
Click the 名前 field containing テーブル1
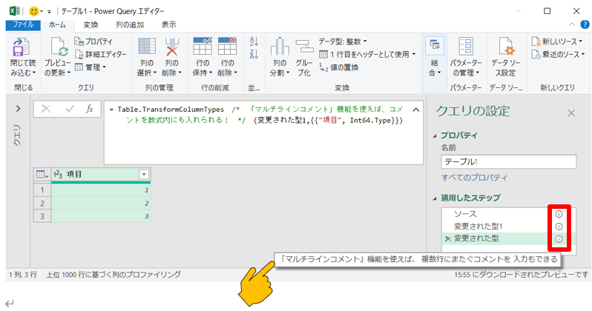click(x=509, y=161)
